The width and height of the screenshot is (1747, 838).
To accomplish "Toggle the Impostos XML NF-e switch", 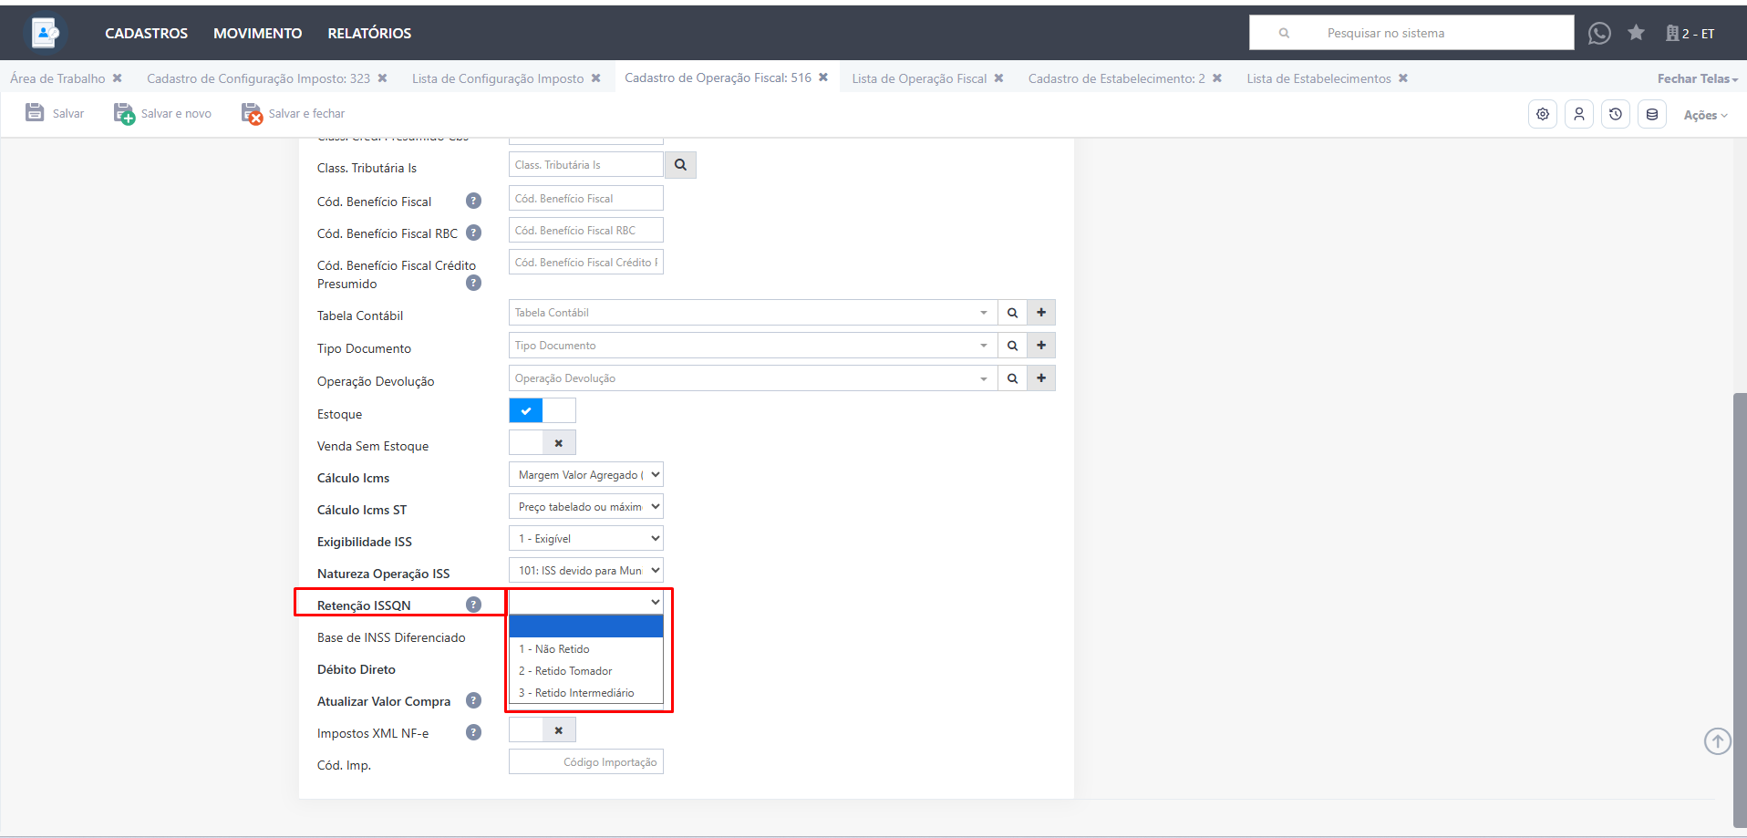I will 542,730.
